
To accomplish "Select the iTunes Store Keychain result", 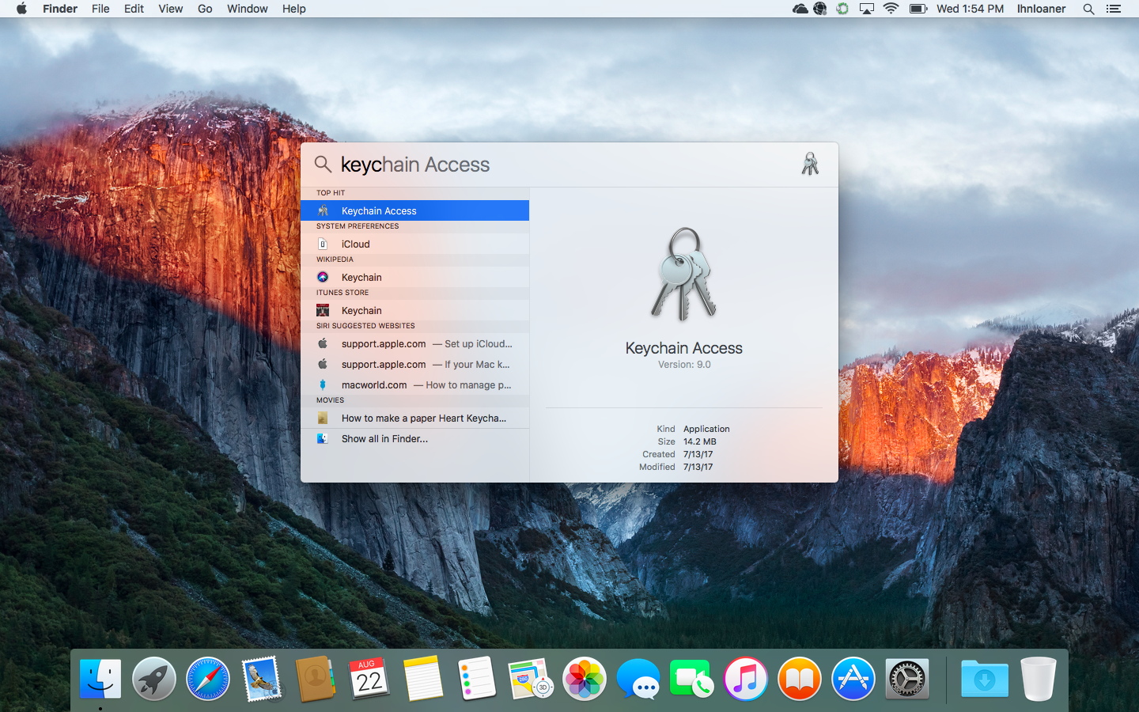I will click(x=414, y=310).
